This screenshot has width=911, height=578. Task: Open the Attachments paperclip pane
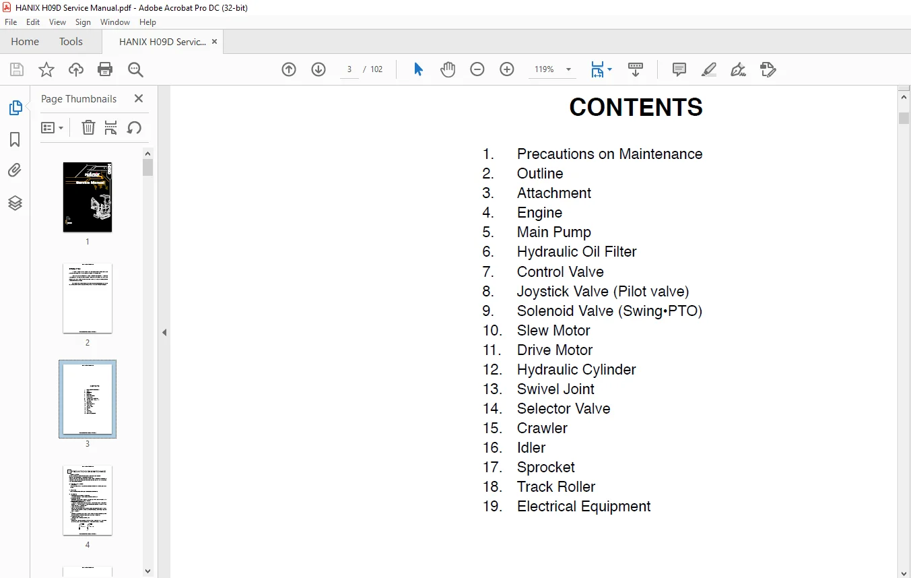15,170
